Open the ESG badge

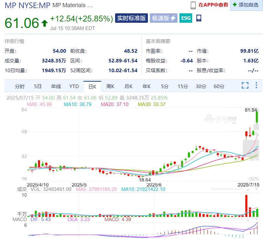click(x=186, y=18)
